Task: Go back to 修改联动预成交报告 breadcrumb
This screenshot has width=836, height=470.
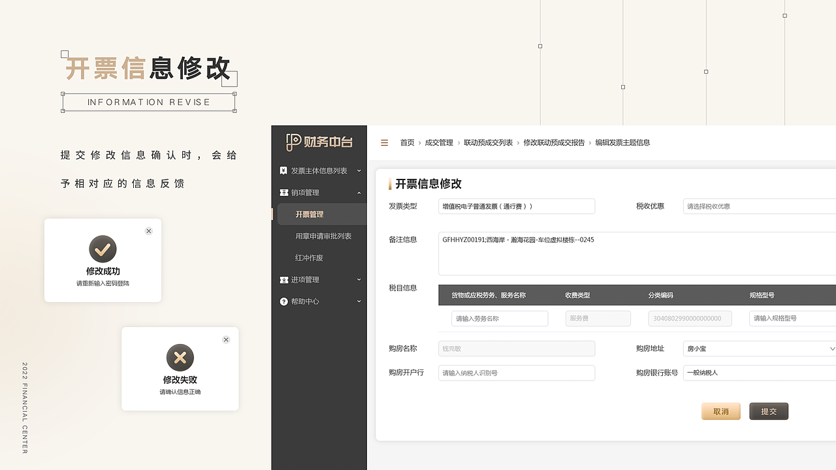Action: pos(554,142)
